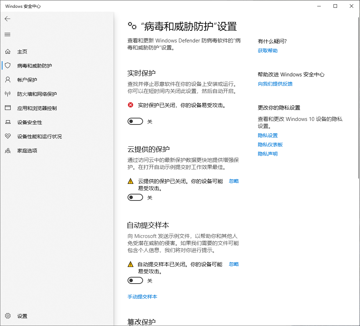
Task: Click the 有什么疑问? heading
Action: click(272, 41)
